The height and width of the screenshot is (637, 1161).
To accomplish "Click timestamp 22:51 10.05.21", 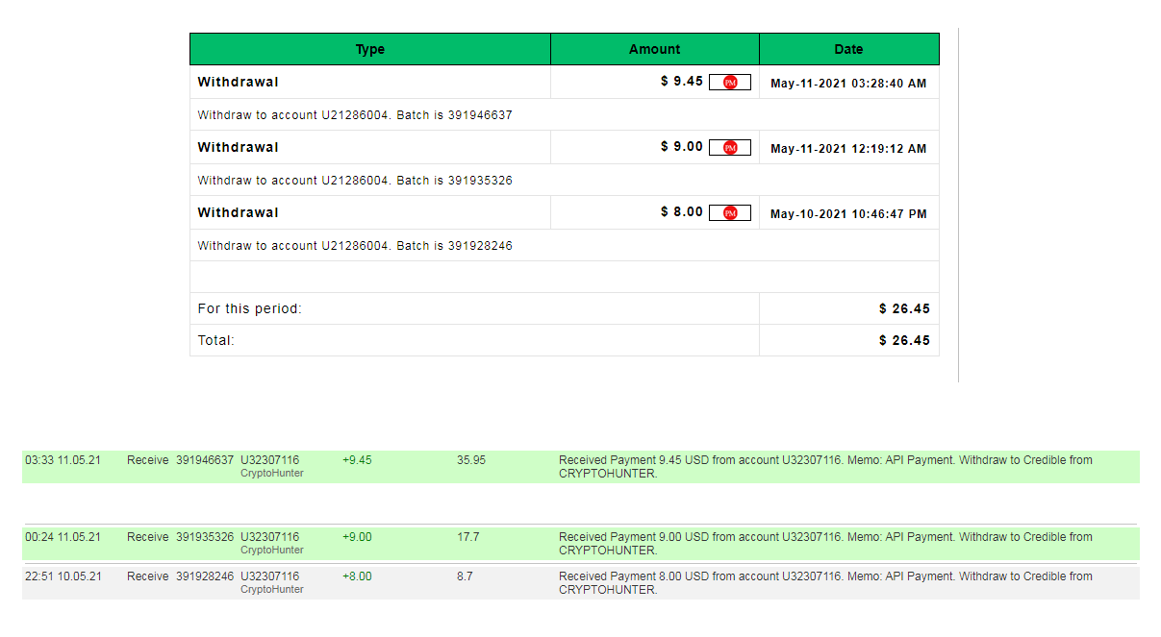I will tap(63, 576).
